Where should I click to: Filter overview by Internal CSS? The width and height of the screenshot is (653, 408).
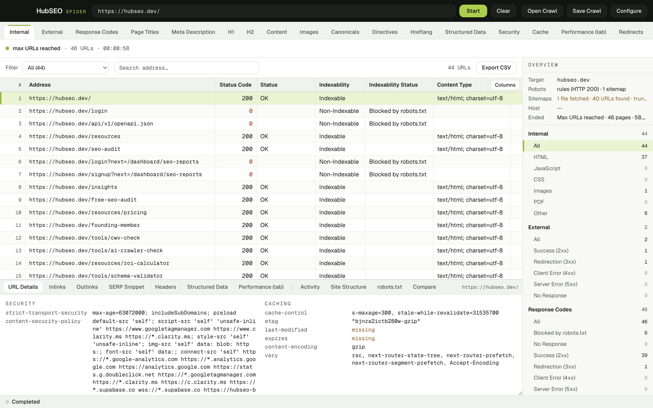pyautogui.click(x=588, y=180)
